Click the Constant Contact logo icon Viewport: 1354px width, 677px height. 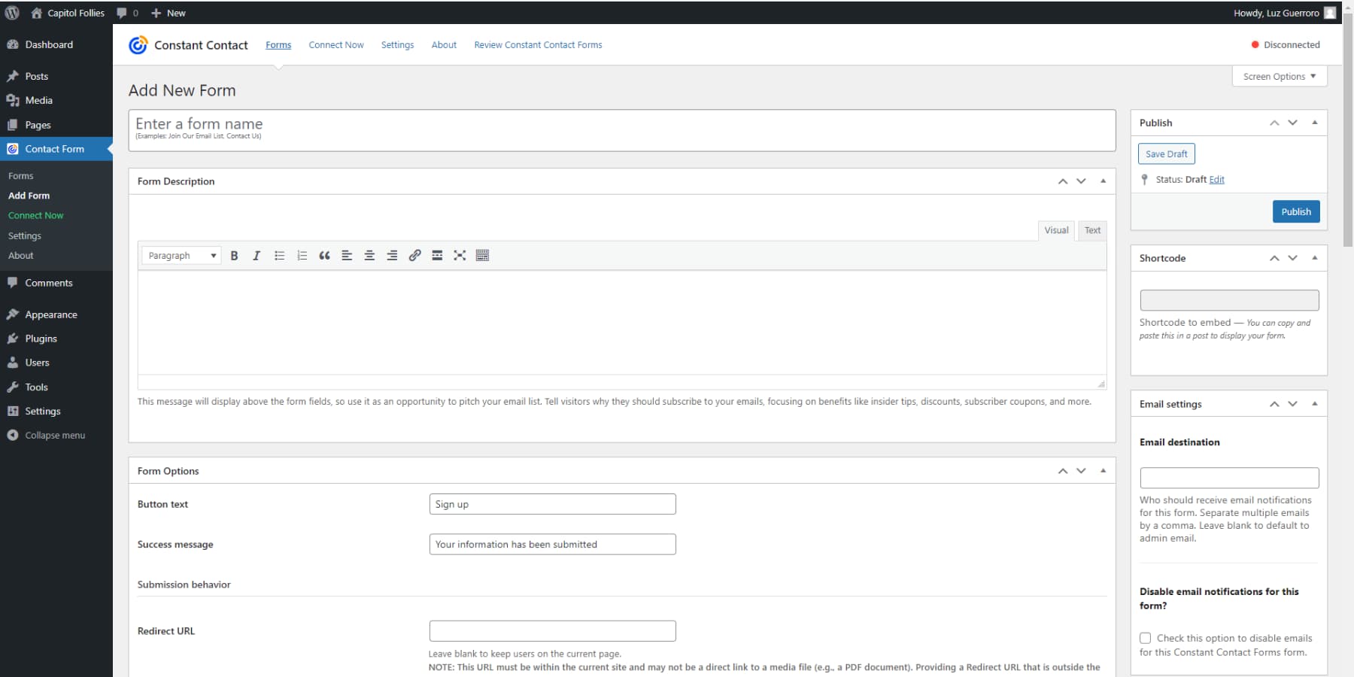[x=138, y=44]
